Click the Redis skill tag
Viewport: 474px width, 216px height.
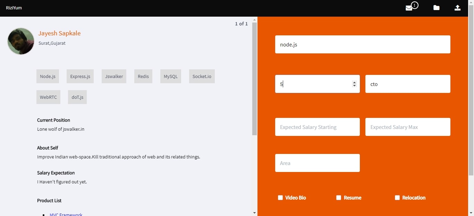click(143, 76)
